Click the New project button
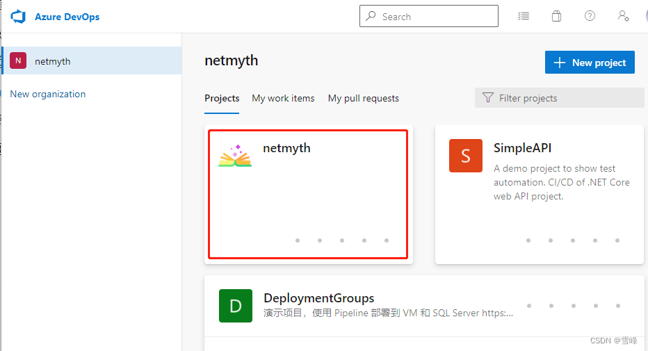The image size is (648, 351). click(x=590, y=63)
